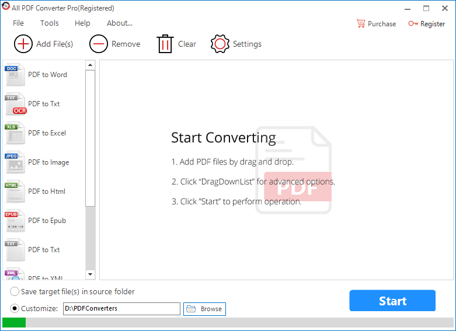Click the PDF to Html label
456x331 pixels.
click(47, 191)
